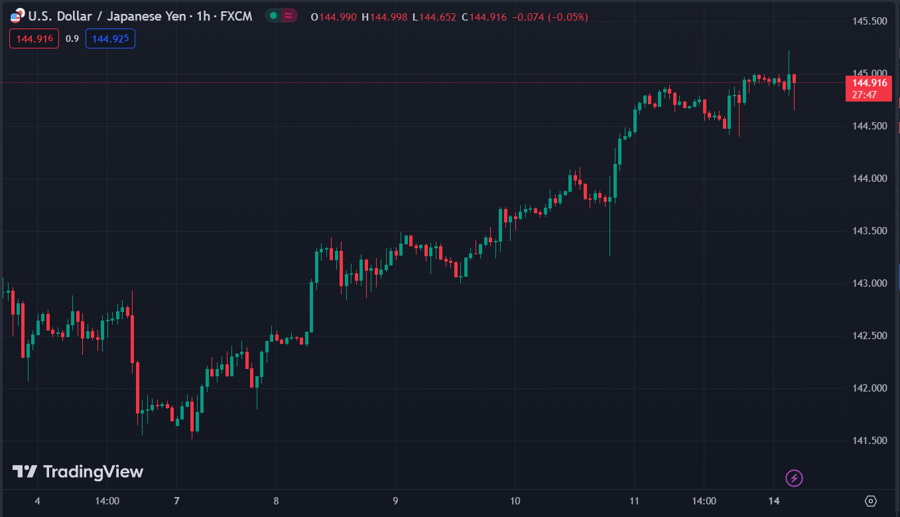Click the green market status dot
Screen dimensions: 900x517
(x=273, y=16)
